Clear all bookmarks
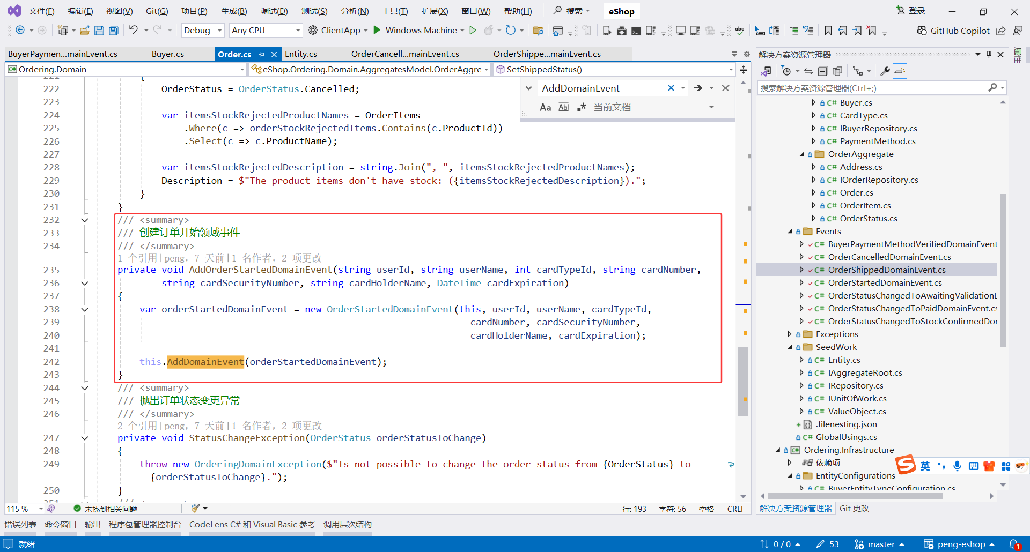This screenshot has height=552, width=1030. click(x=872, y=31)
